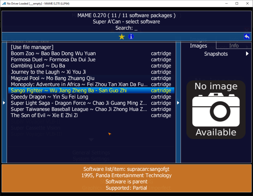This screenshot has width=253, height=196.
Task: Maximize the MAME window
Action: pos(237,3)
